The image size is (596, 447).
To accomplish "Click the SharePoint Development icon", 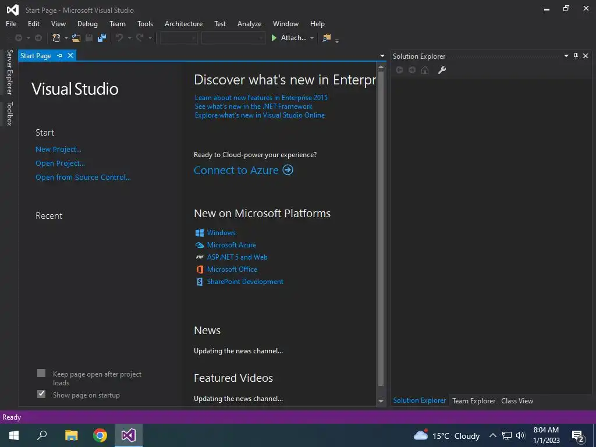I will pyautogui.click(x=200, y=282).
